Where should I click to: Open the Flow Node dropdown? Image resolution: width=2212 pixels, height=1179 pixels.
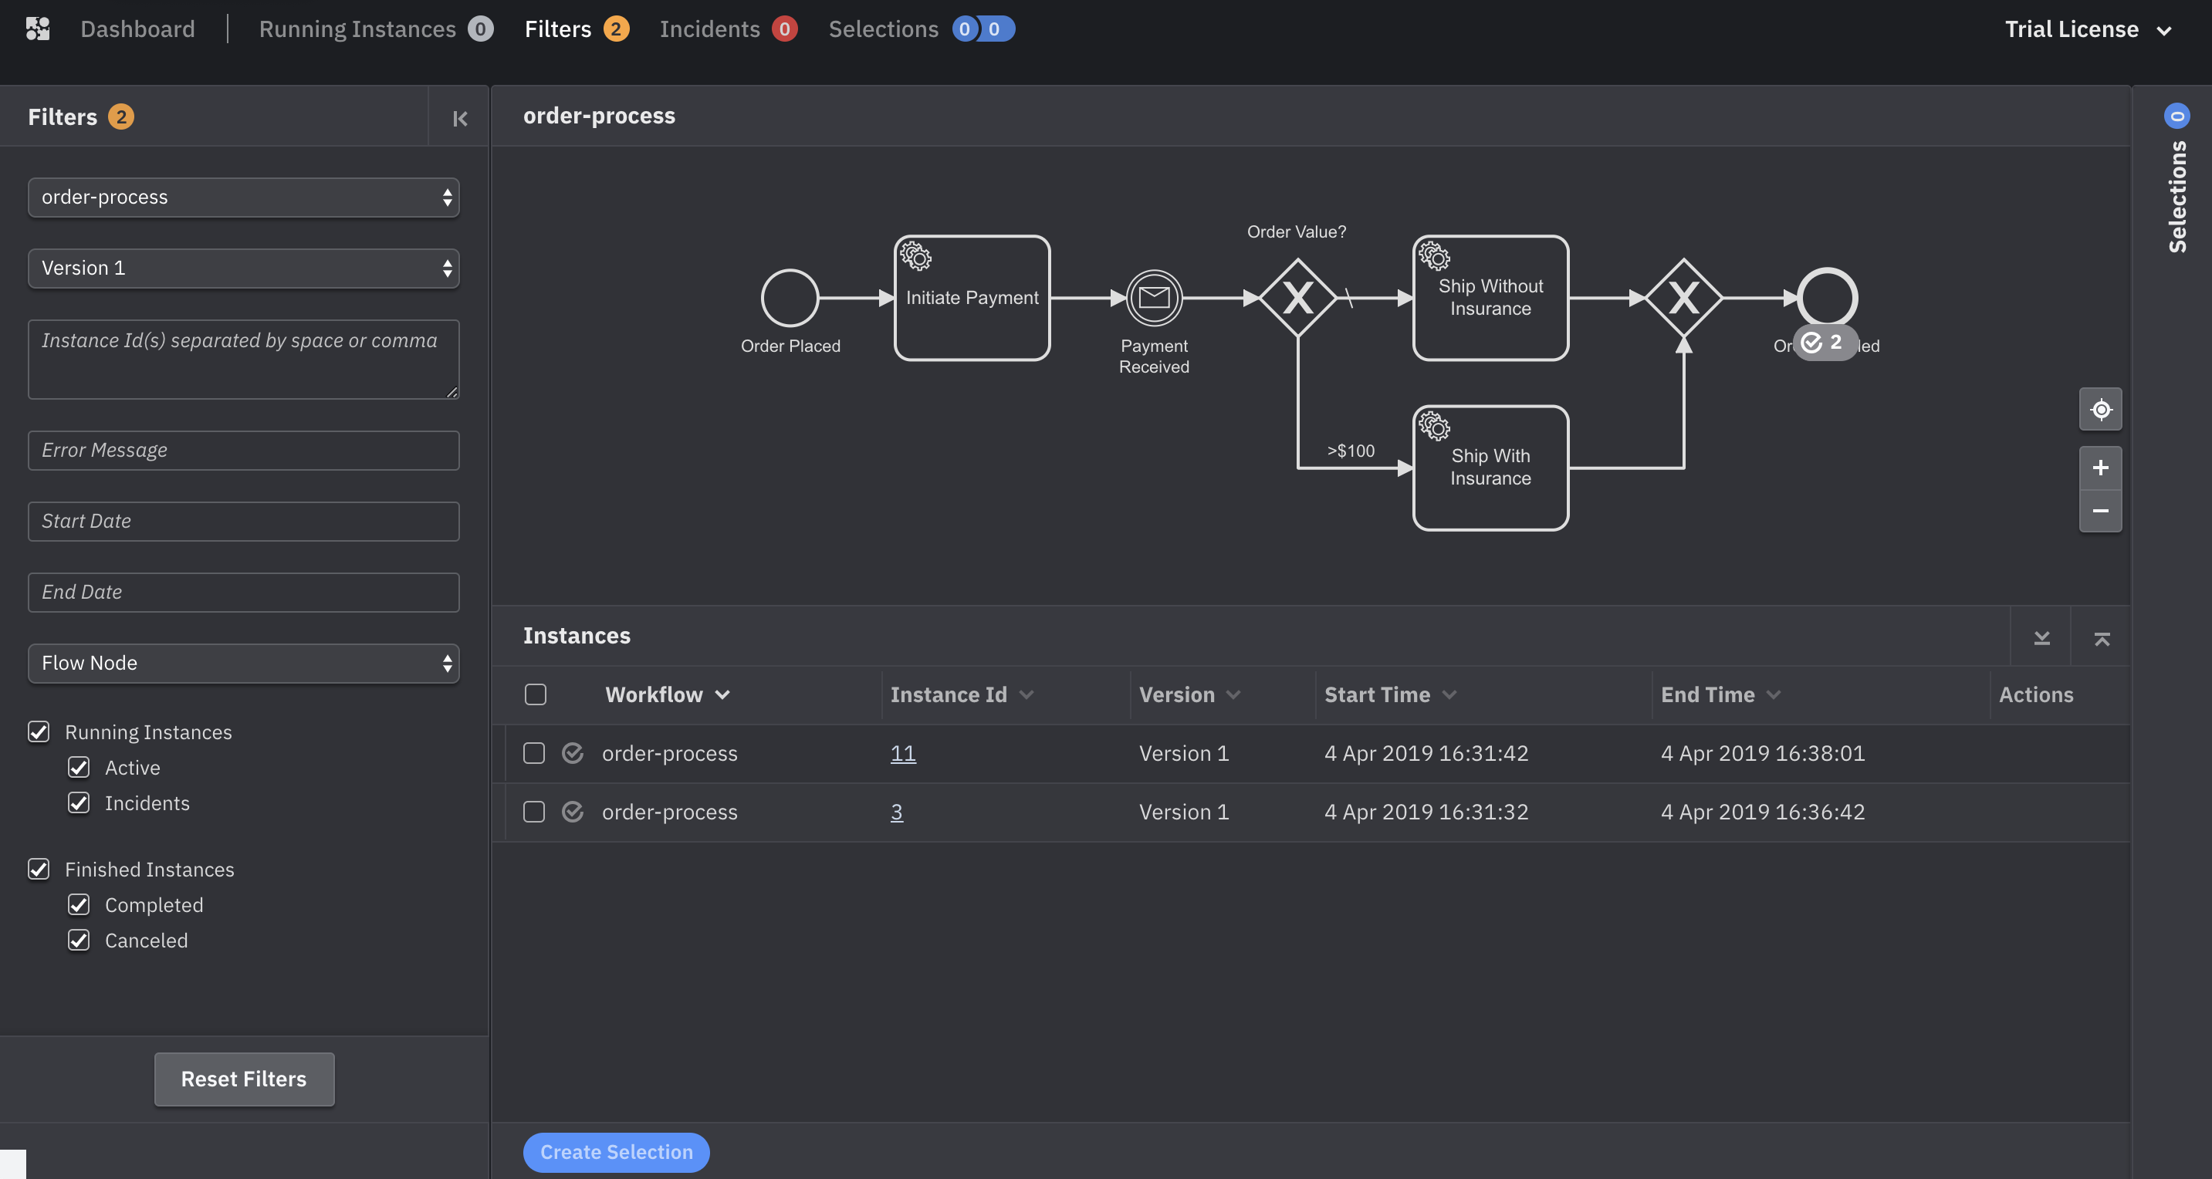coord(244,663)
